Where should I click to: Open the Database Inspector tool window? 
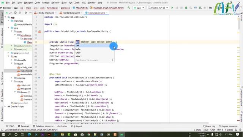click(43, 126)
